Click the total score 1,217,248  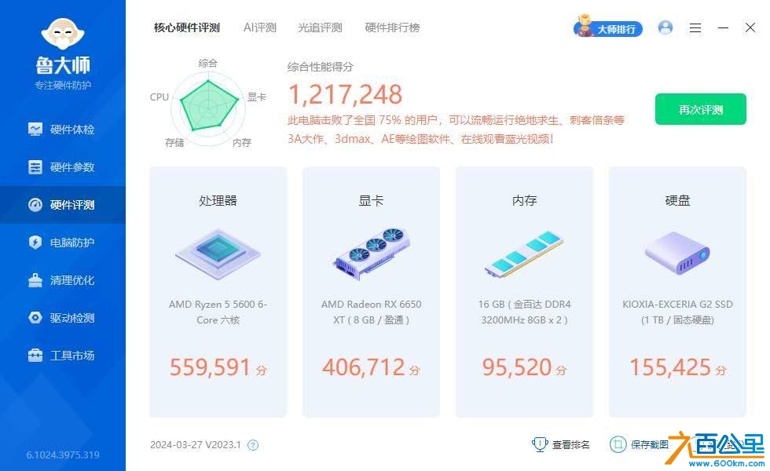pyautogui.click(x=345, y=94)
